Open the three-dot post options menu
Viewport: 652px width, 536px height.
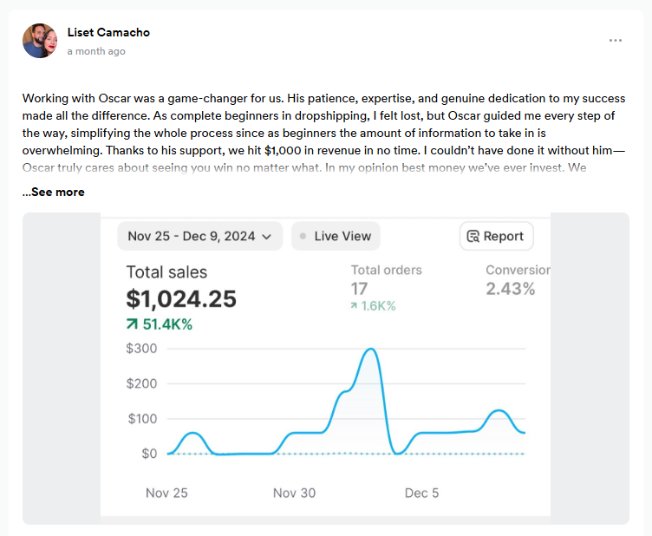click(616, 41)
